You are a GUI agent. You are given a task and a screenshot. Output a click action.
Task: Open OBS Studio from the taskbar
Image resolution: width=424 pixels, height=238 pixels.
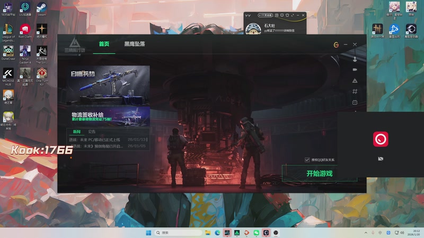pyautogui.click(x=276, y=233)
